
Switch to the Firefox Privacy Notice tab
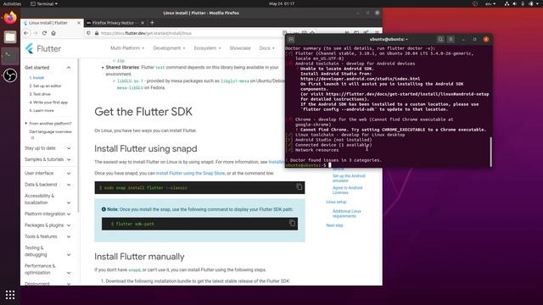click(x=115, y=23)
